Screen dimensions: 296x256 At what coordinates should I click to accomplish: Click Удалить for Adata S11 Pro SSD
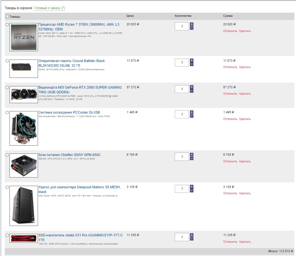coord(245,242)
